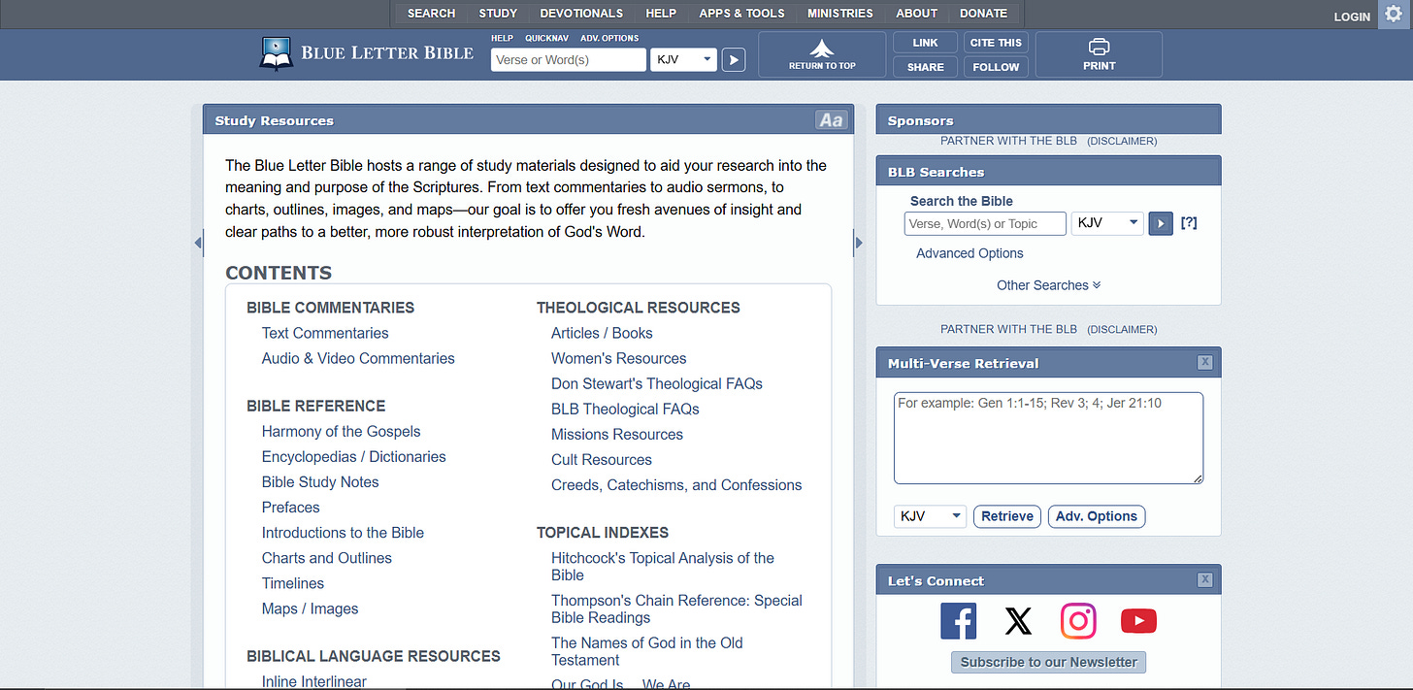1413x690 pixels.
Task: Open Articles / Books
Action: point(602,333)
